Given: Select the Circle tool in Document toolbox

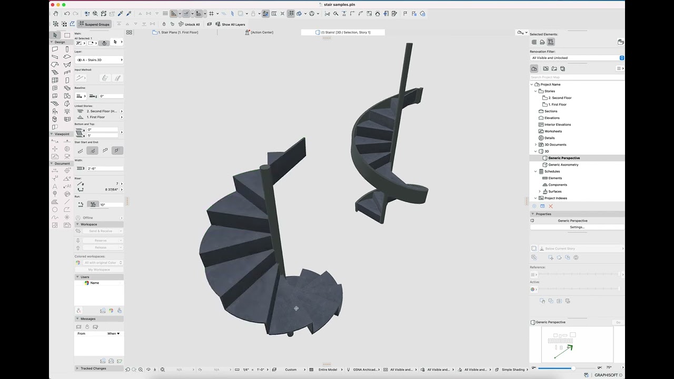Looking at the screenshot, I should tap(55, 210).
